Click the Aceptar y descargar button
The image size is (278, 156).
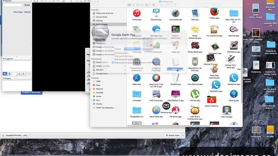pos(32,92)
